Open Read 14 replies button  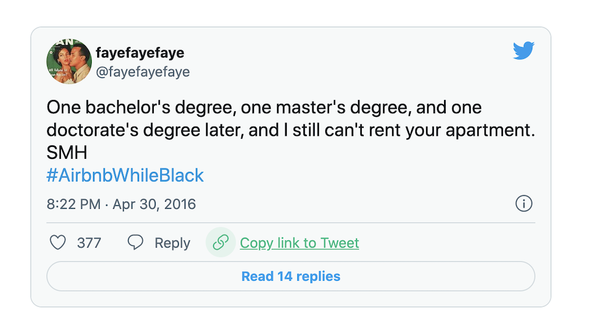pyautogui.click(x=291, y=276)
